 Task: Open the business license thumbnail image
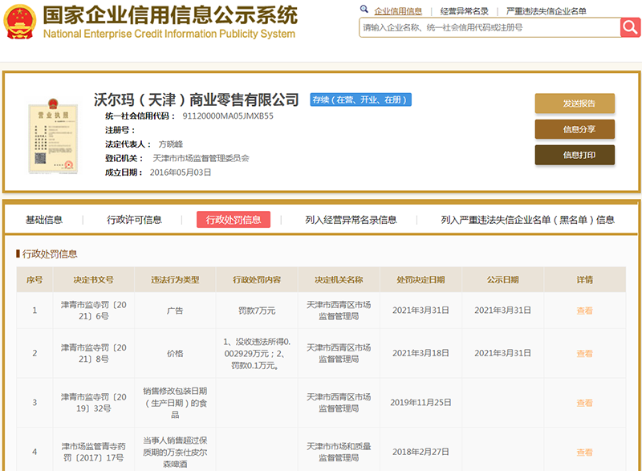tap(53, 136)
